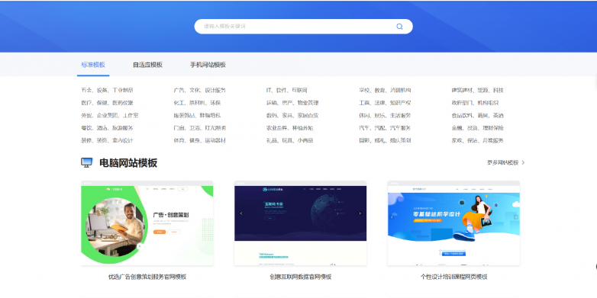Select the 标准模板 tab

click(93, 65)
